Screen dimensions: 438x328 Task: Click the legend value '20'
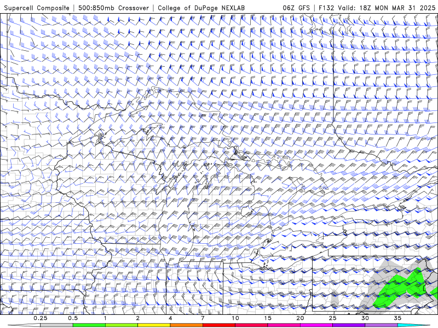[300, 318]
